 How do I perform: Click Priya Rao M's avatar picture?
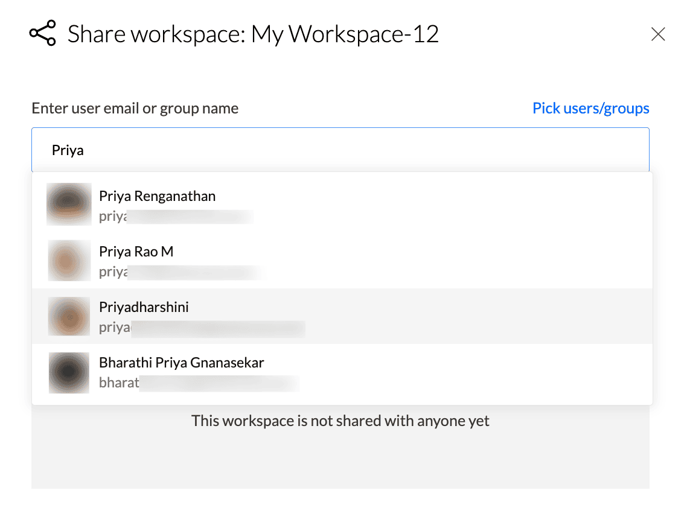[x=69, y=260]
